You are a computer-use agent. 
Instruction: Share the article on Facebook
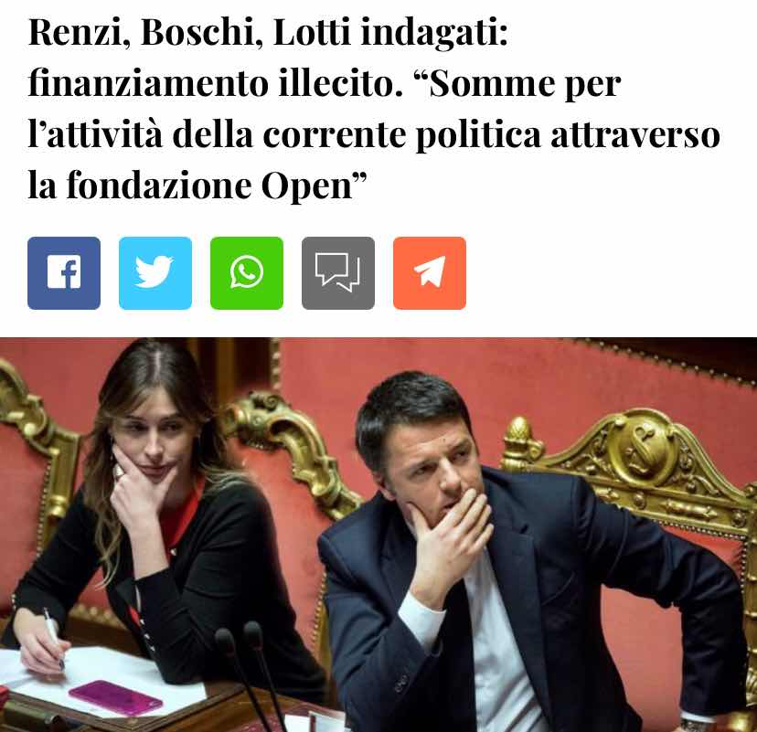coord(64,273)
